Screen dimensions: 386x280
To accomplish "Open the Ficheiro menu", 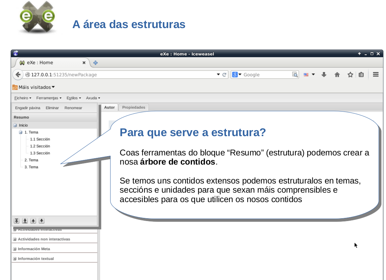I will tap(23, 98).
